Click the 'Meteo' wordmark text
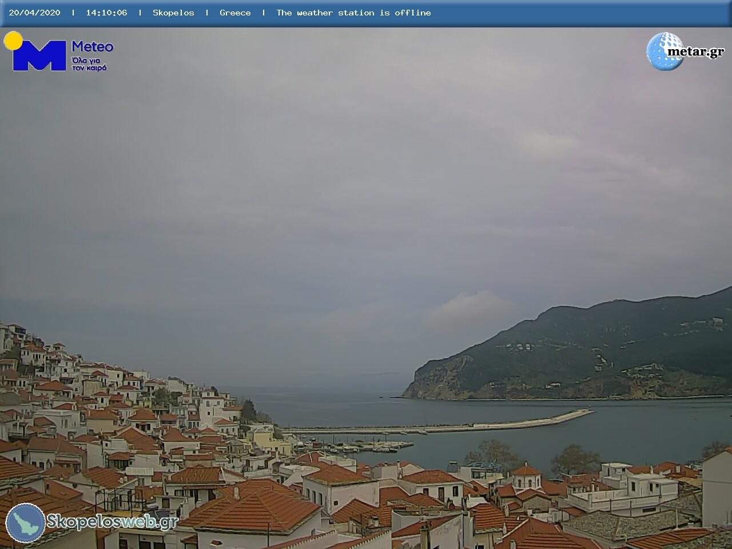Image resolution: width=732 pixels, height=549 pixels. tap(92, 46)
